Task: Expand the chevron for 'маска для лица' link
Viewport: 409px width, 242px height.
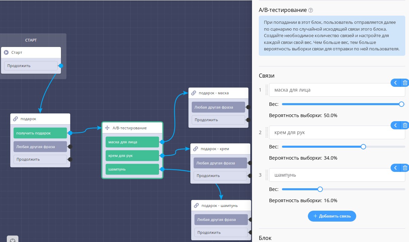Action: [395, 83]
